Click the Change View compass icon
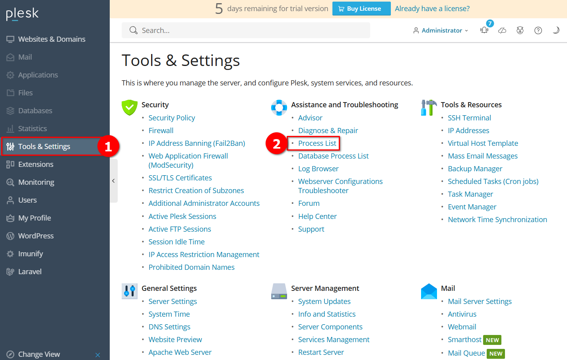Image resolution: width=567 pixels, height=360 pixels. 10,354
